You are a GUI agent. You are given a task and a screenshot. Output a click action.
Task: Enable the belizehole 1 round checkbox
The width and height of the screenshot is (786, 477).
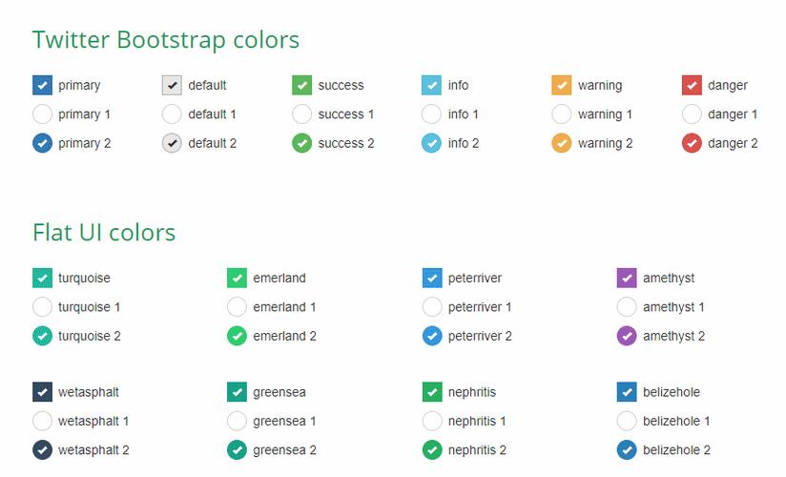point(627,421)
